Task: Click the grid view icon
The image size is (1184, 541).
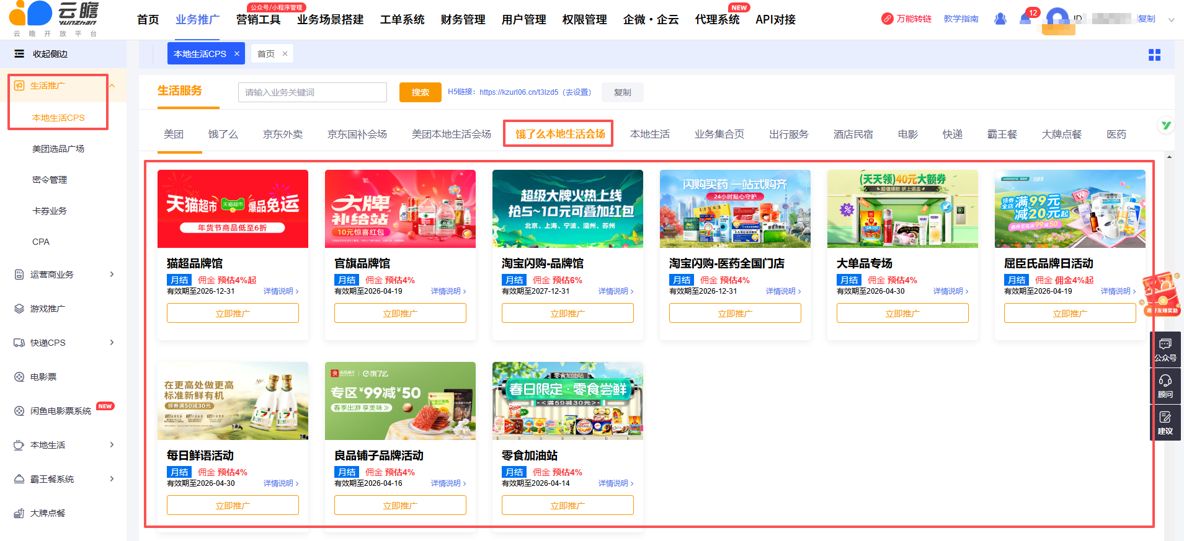Action: click(1154, 55)
